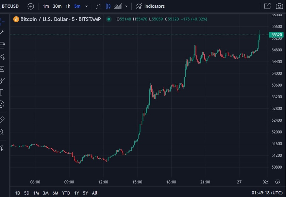The width and height of the screenshot is (287, 197).
Task: Click the 27 date axis label
Action: [239, 182]
